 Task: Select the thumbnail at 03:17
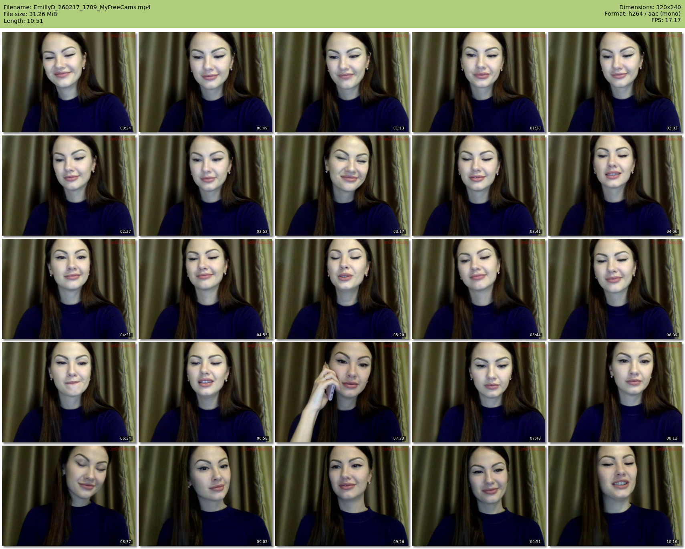coord(342,186)
